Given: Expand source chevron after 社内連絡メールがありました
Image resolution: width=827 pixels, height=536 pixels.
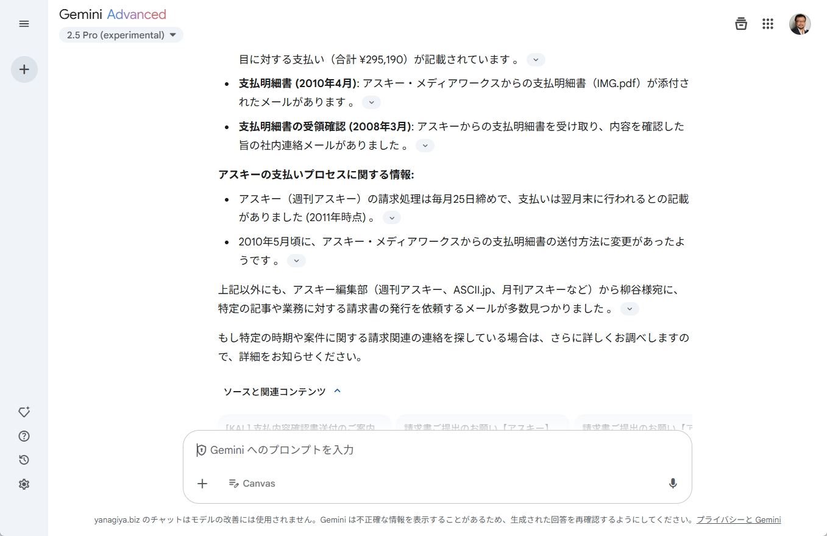Looking at the screenshot, I should [x=425, y=146].
